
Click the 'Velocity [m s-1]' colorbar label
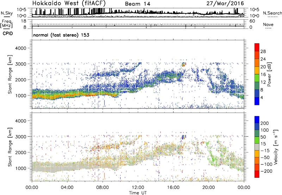(275, 147)
